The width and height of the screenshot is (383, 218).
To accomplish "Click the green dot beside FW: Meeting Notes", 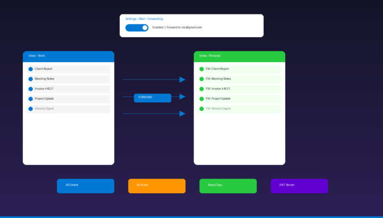I will tap(201, 79).
